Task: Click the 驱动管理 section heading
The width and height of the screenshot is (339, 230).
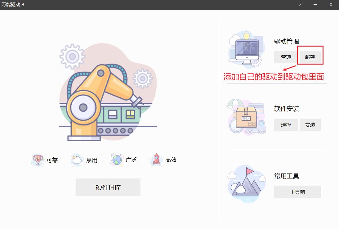Action: click(x=286, y=41)
